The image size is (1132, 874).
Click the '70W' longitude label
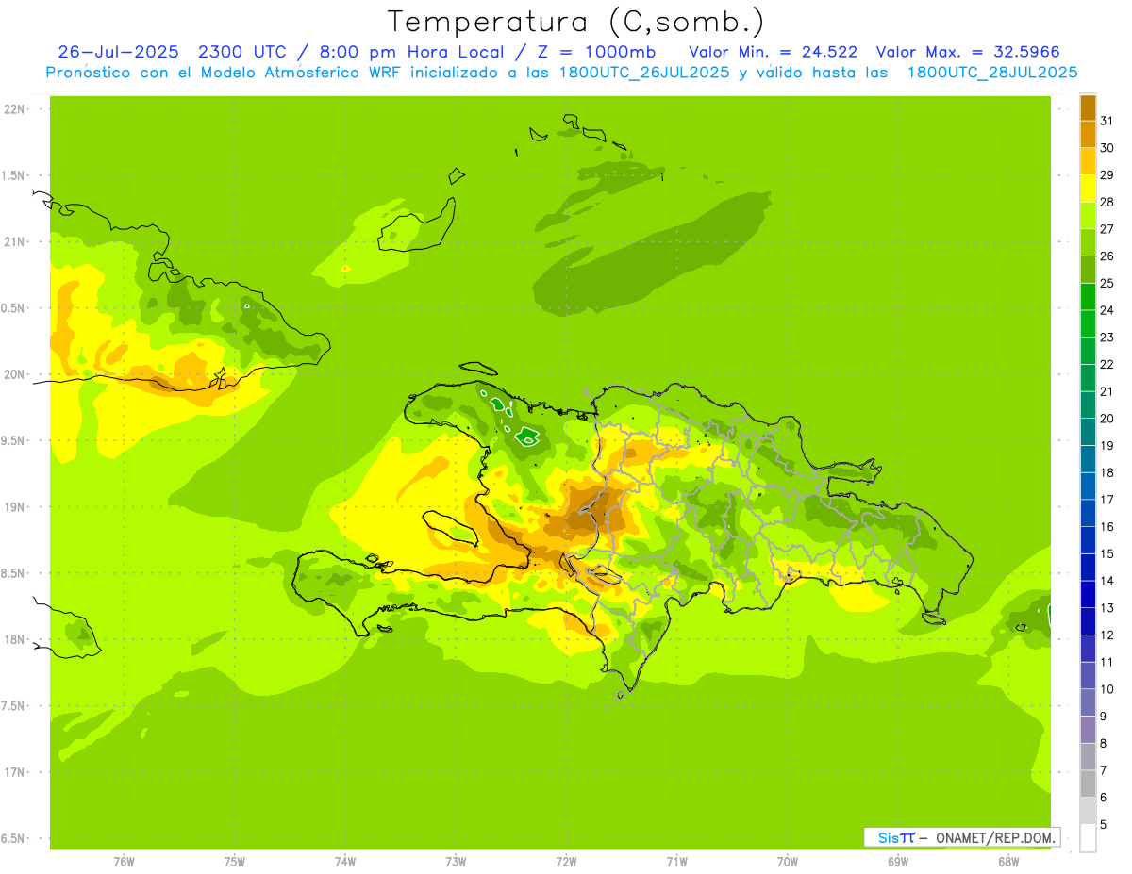[x=788, y=861]
